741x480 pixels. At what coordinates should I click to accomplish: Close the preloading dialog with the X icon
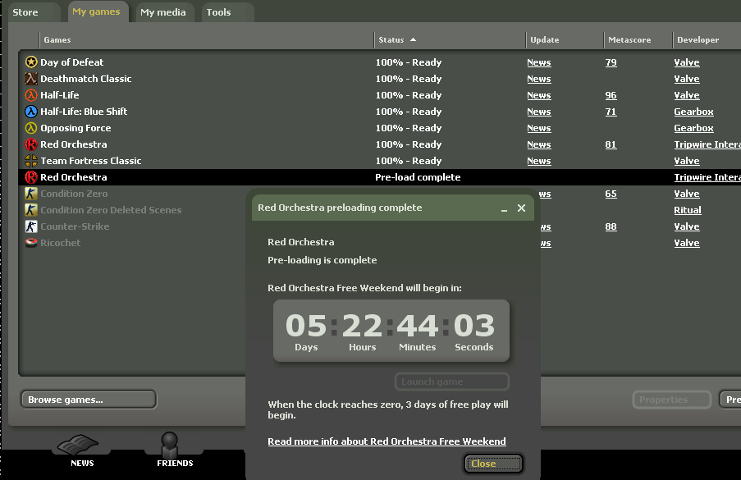(x=521, y=208)
